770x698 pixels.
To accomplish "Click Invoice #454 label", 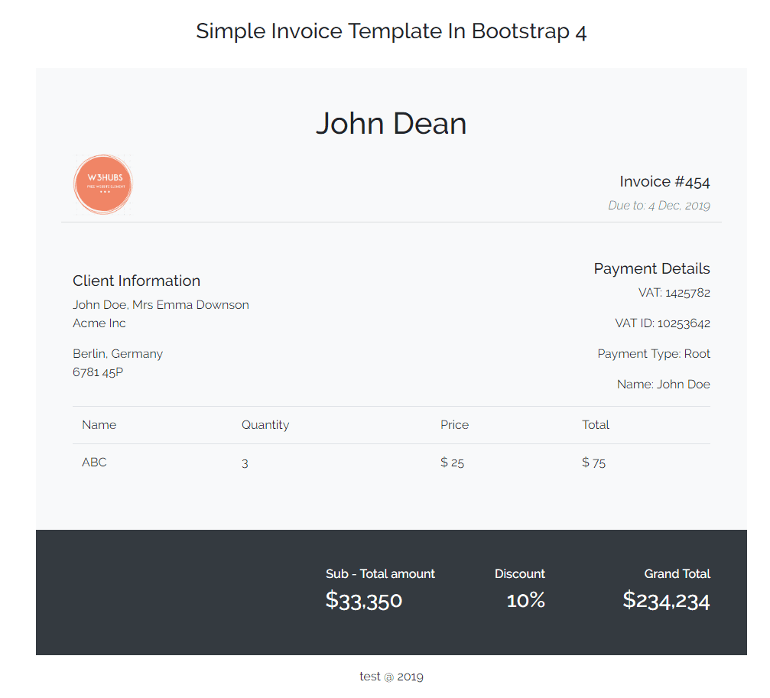I will click(664, 181).
